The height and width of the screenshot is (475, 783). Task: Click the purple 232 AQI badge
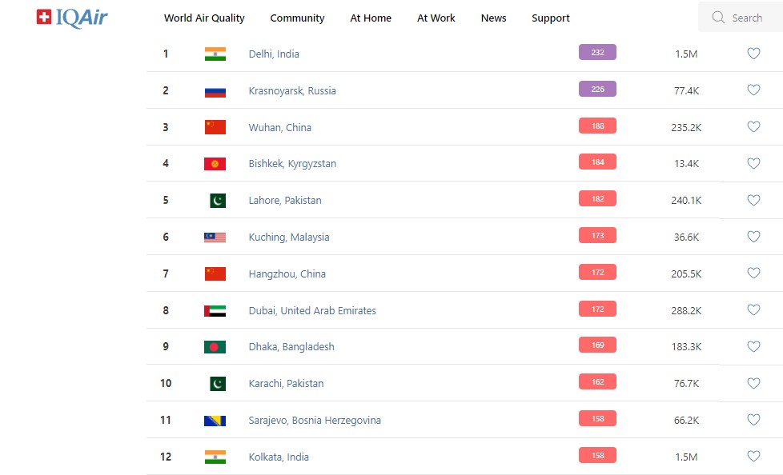coord(597,53)
